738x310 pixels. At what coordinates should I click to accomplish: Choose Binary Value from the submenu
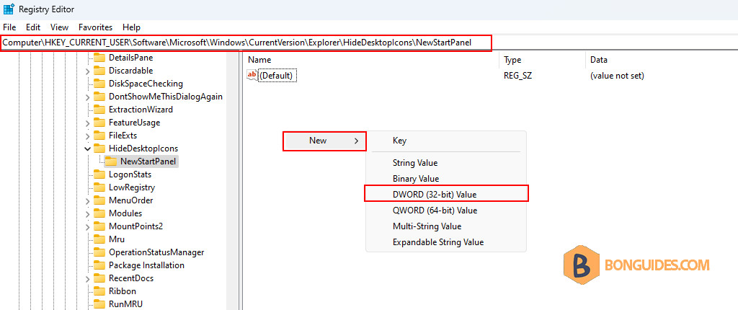tap(446, 179)
